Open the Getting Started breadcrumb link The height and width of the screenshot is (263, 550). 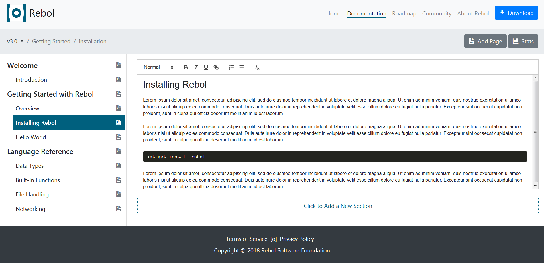click(51, 41)
